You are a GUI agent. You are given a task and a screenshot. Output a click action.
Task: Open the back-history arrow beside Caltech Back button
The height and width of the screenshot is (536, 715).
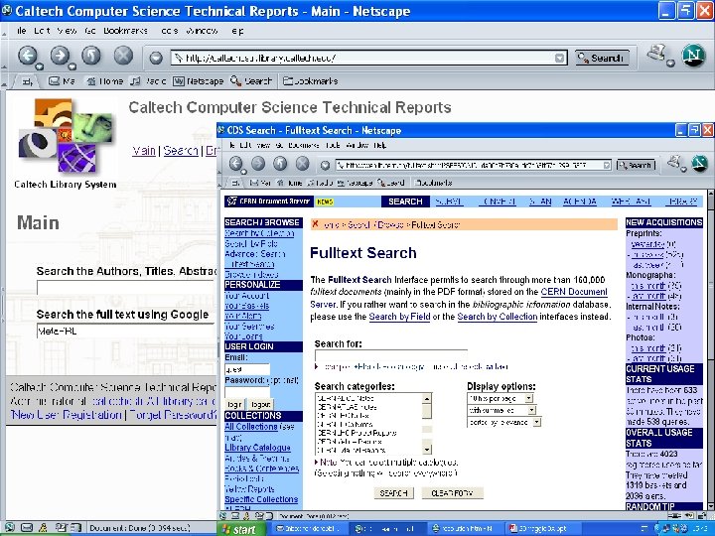click(x=40, y=67)
